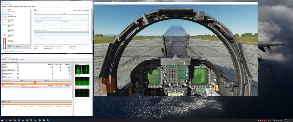Image resolution: width=293 pixels, height=122 pixels.
Task: Collapse the TCP Connections section
Action: 70,102
